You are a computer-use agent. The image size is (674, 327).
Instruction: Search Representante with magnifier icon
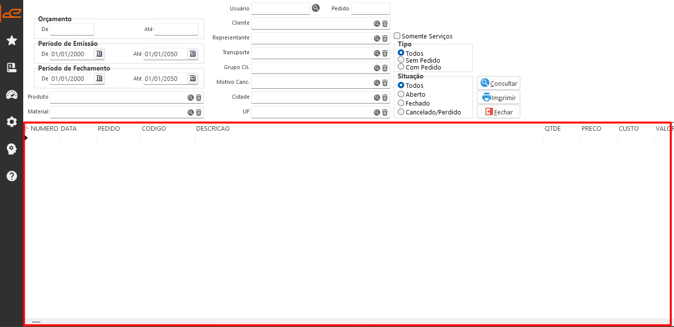(377, 38)
